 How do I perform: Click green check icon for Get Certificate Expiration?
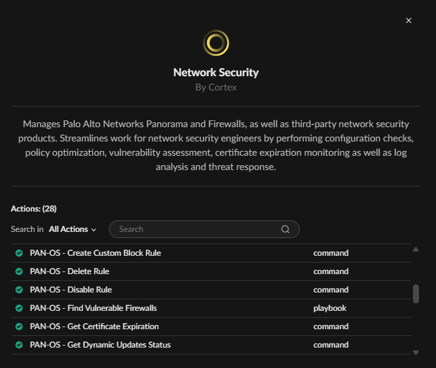coord(19,327)
